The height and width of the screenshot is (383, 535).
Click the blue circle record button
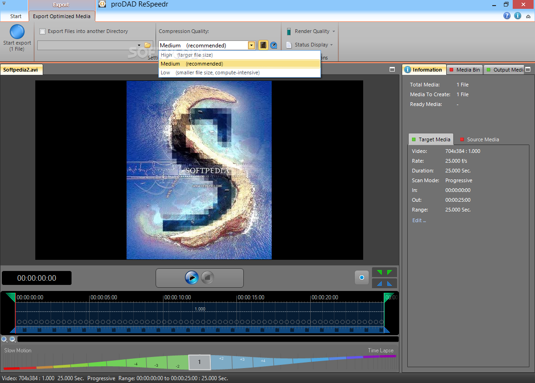362,277
